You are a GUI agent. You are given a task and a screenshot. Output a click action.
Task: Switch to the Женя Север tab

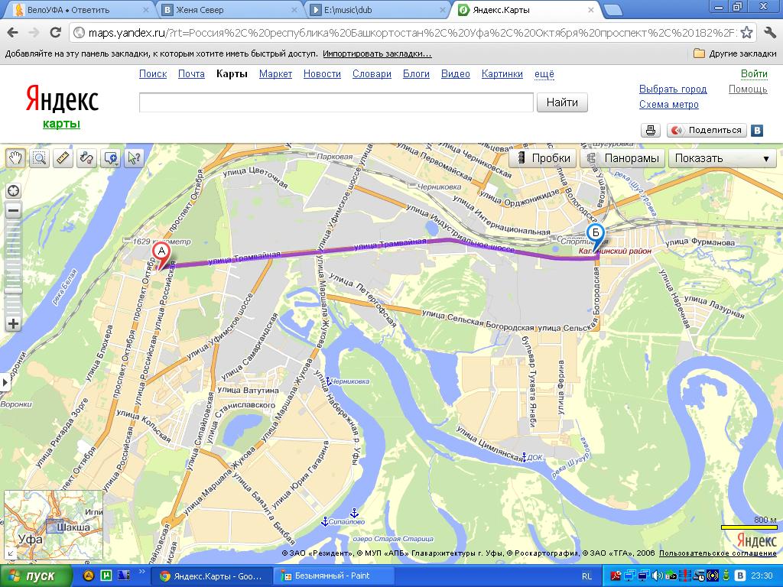click(x=229, y=9)
